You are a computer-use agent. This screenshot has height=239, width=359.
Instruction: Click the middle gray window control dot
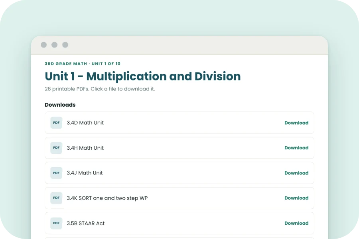coord(54,45)
